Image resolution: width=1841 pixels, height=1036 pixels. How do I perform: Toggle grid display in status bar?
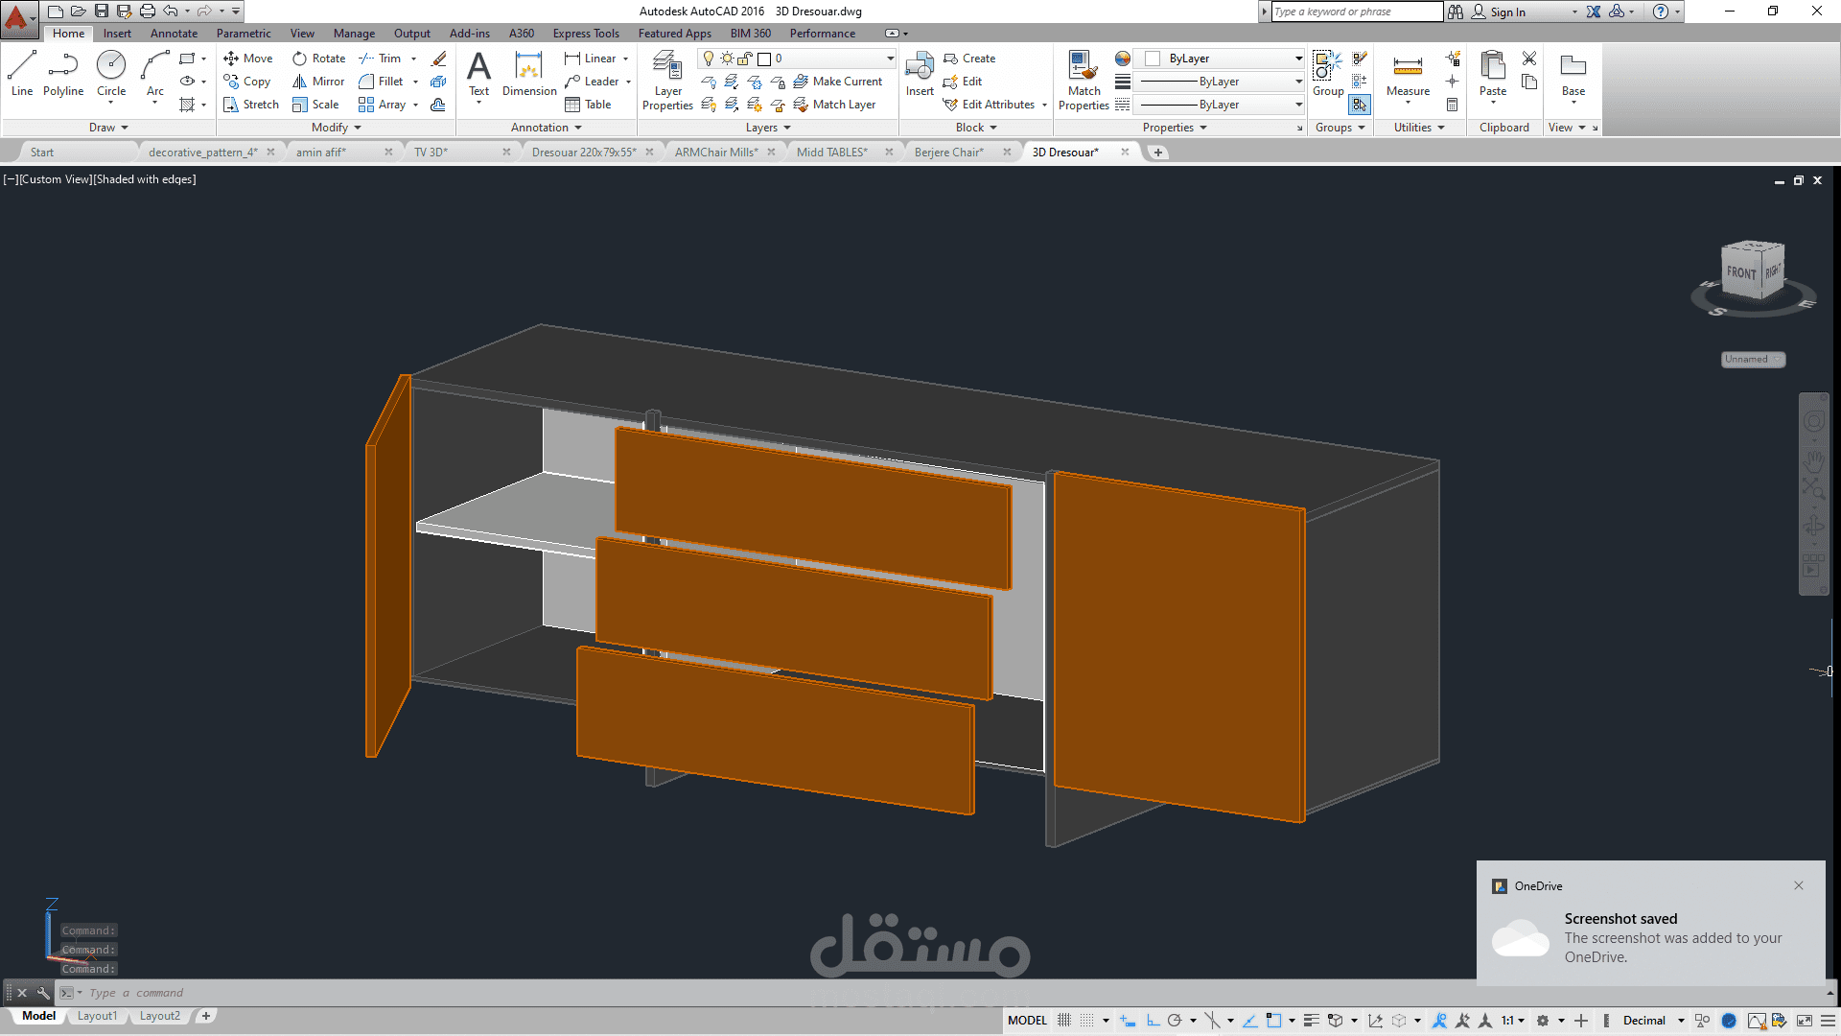pyautogui.click(x=1064, y=1021)
